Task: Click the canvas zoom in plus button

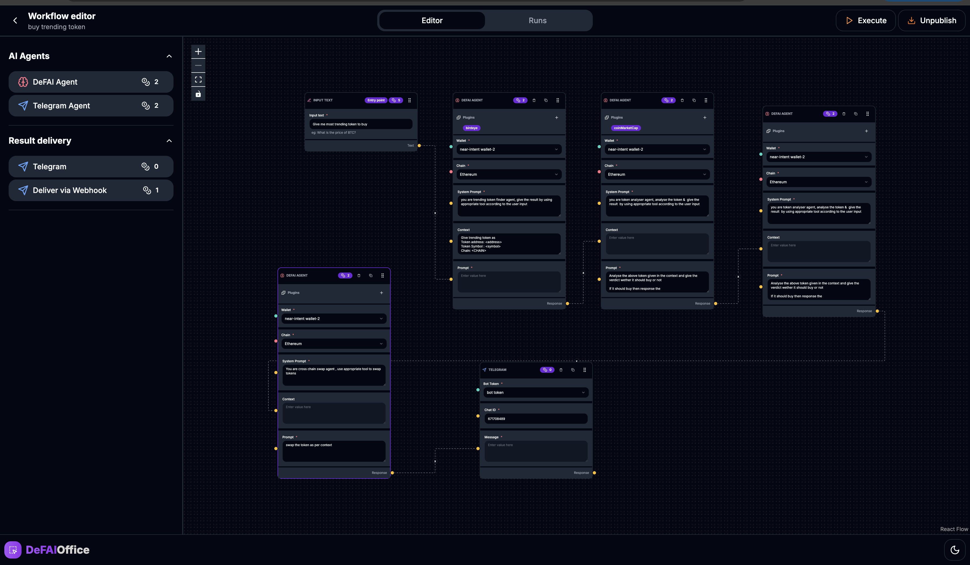Action: tap(198, 51)
